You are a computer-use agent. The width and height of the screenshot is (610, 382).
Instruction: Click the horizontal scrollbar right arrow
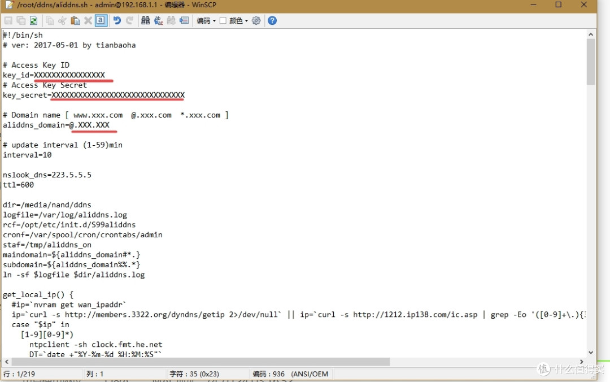(x=582, y=362)
